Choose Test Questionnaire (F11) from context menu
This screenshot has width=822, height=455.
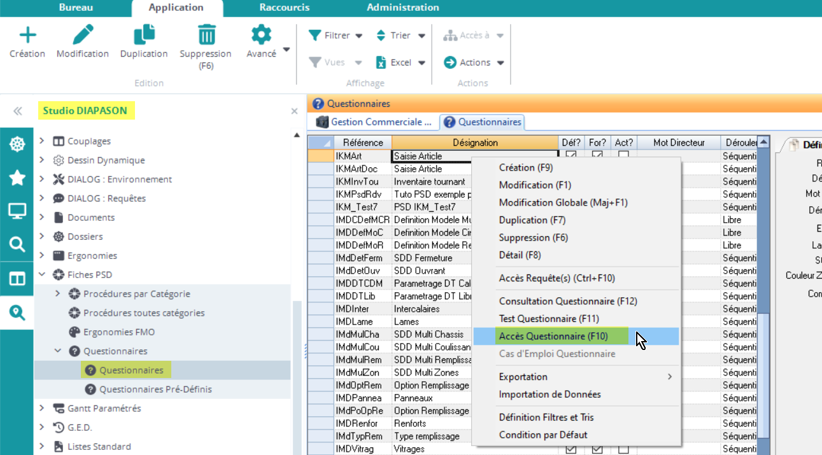[549, 318]
